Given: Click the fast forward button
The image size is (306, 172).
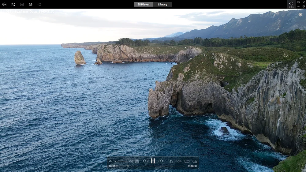Looking at the screenshot, I should [x=161, y=161].
